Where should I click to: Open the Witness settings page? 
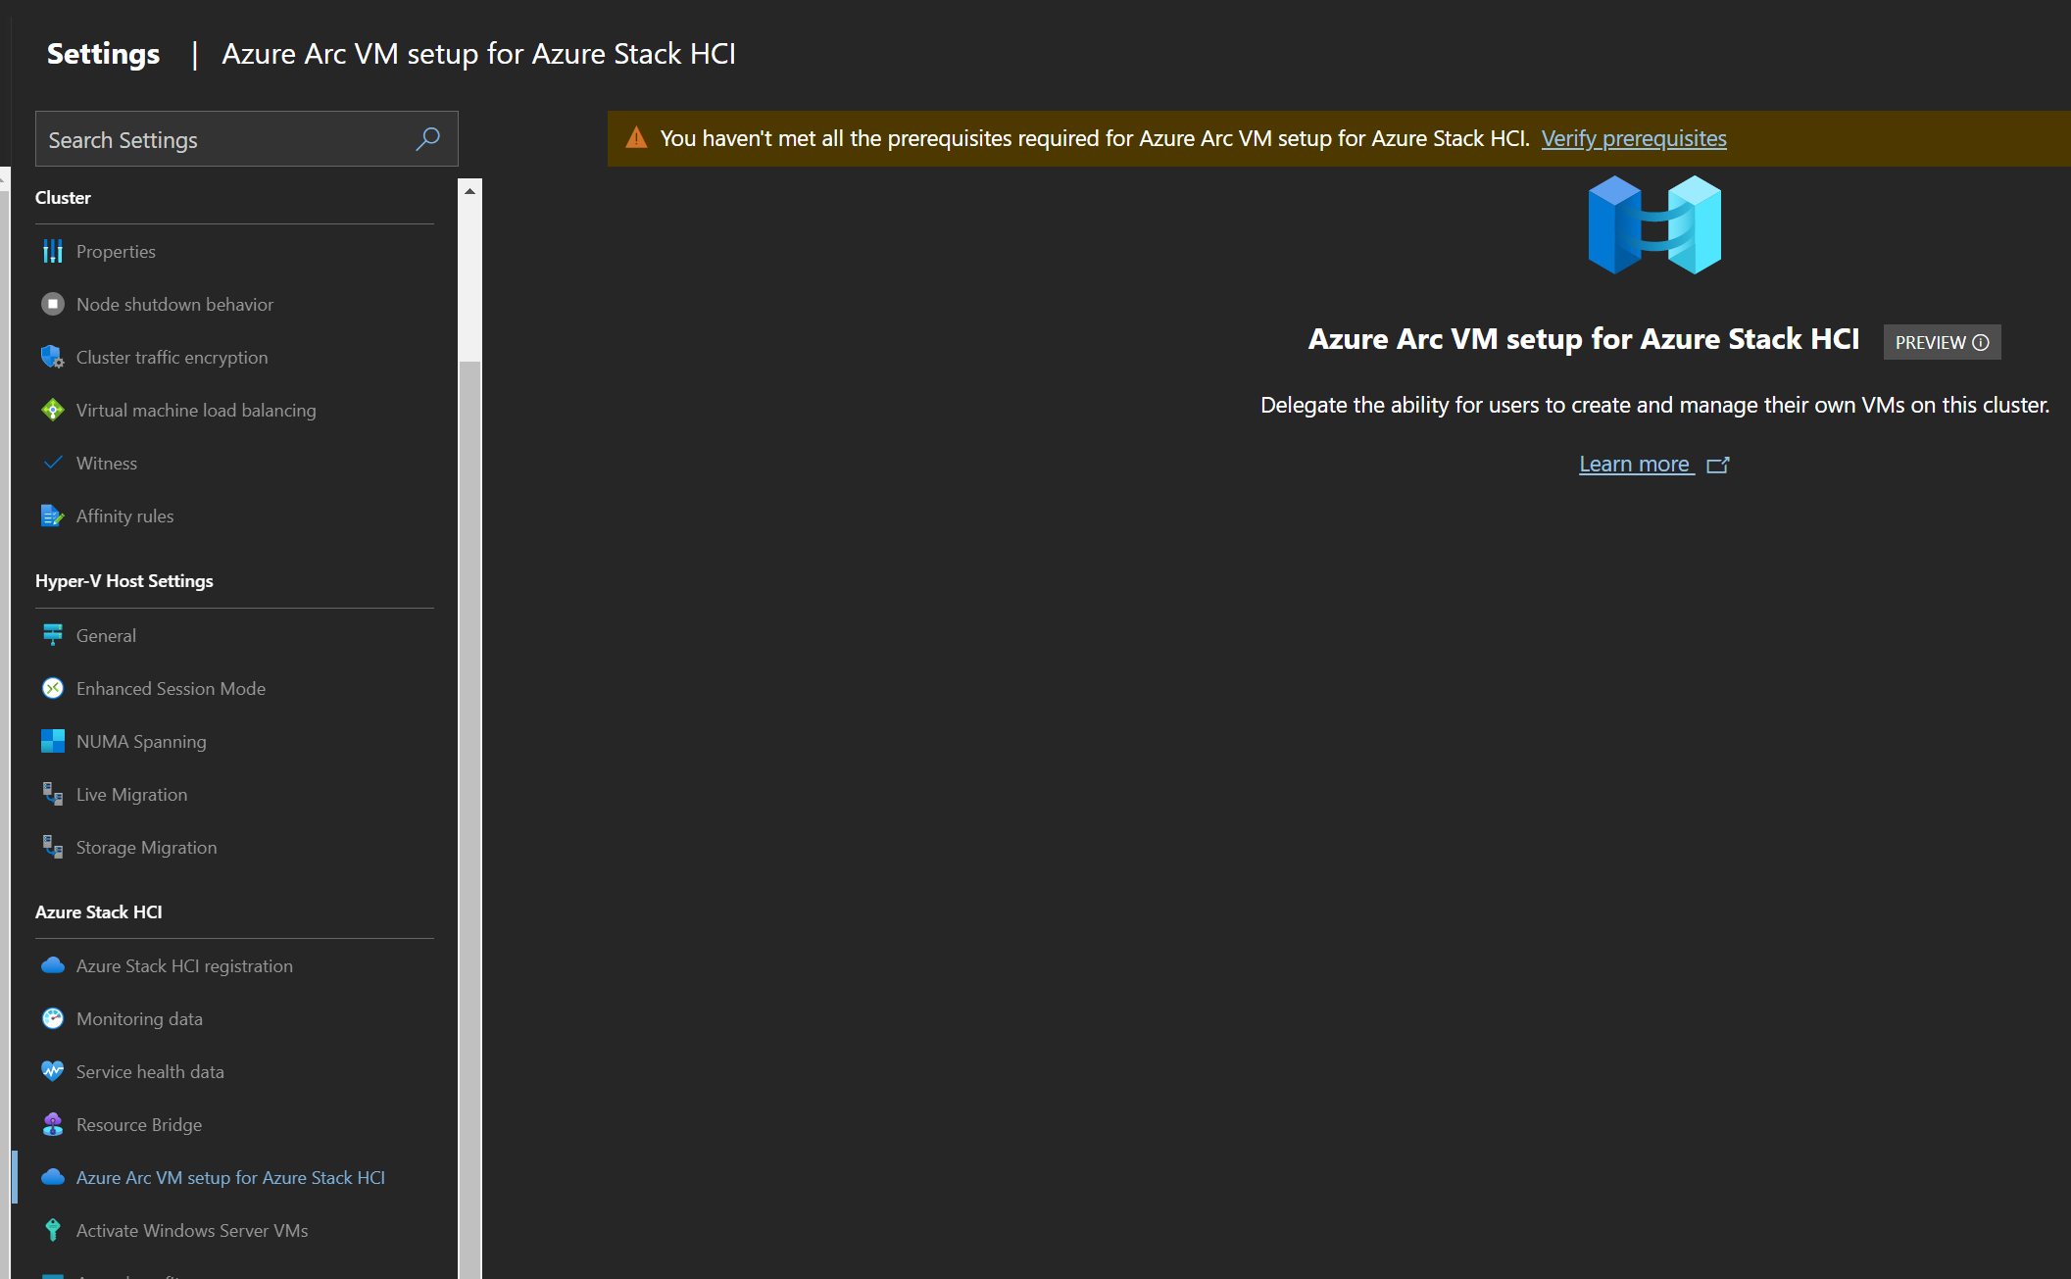click(107, 464)
